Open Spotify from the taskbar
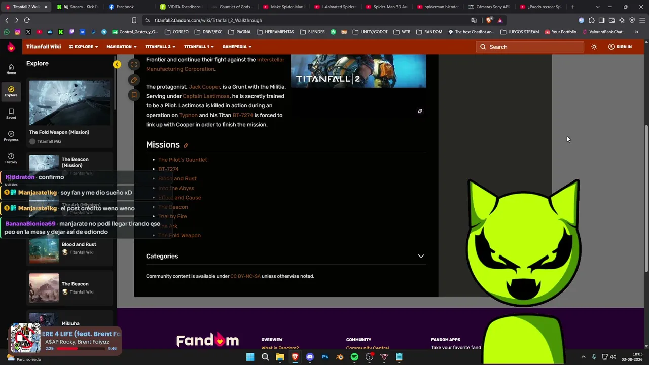Viewport: 649px width, 365px height. [x=354, y=357]
